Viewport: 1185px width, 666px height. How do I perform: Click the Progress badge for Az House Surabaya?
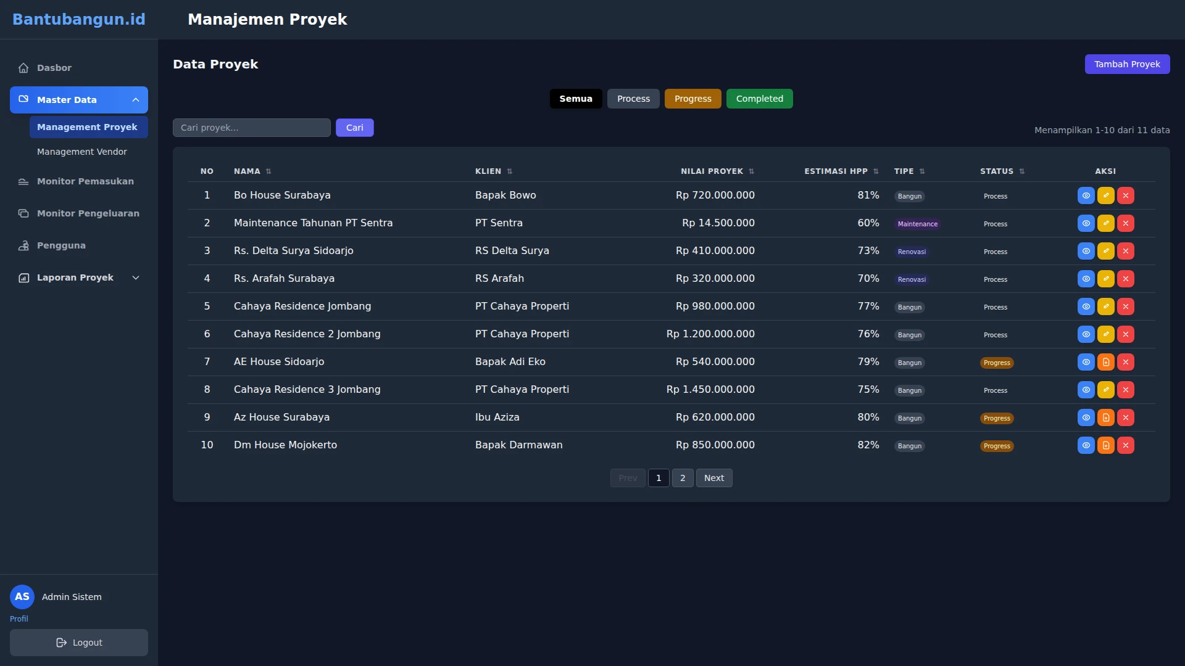tap(997, 418)
